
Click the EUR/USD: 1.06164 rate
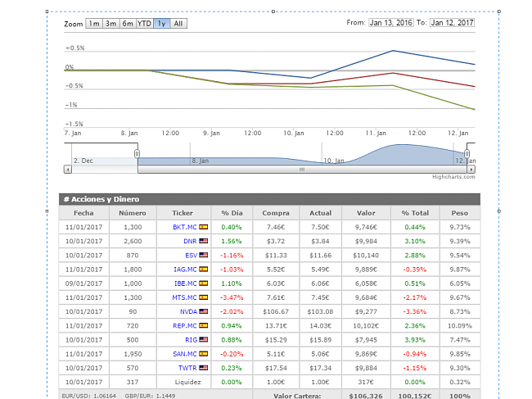click(x=89, y=396)
